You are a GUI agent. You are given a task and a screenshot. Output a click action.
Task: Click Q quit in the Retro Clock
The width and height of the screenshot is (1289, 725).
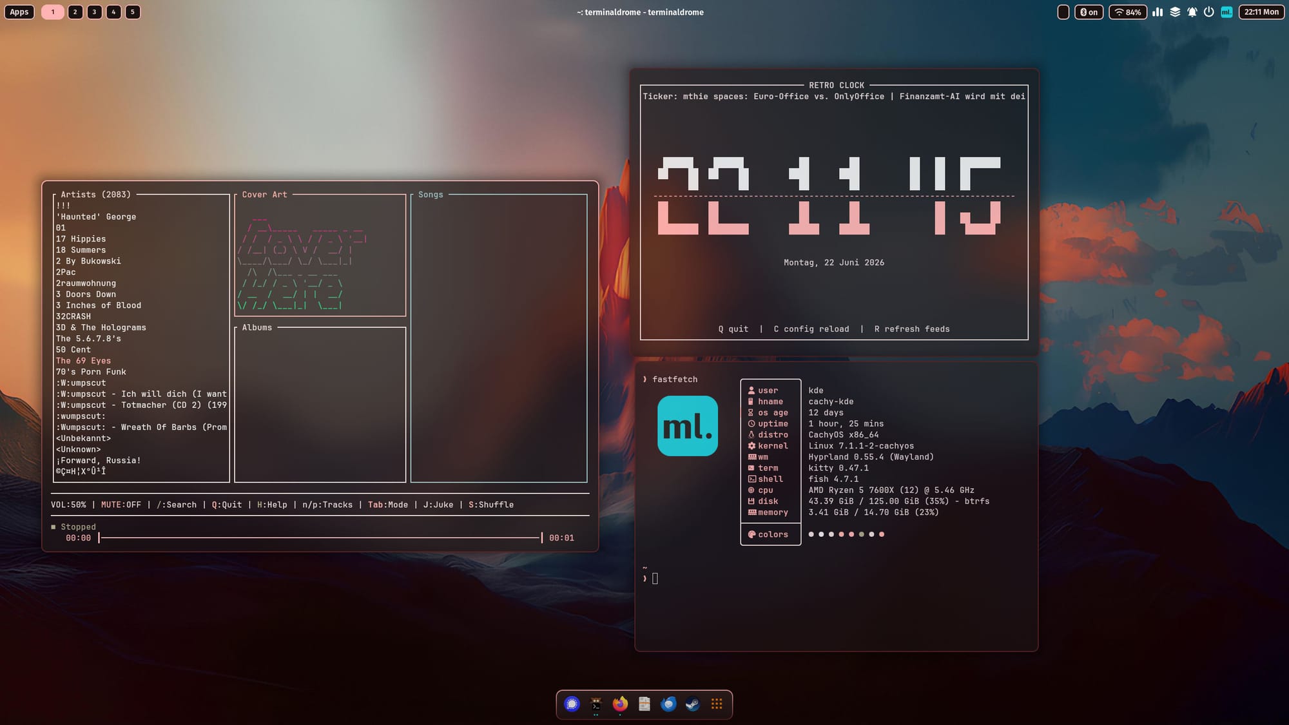coord(733,329)
